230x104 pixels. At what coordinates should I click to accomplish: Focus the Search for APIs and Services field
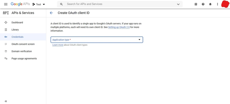[x=120, y=4]
